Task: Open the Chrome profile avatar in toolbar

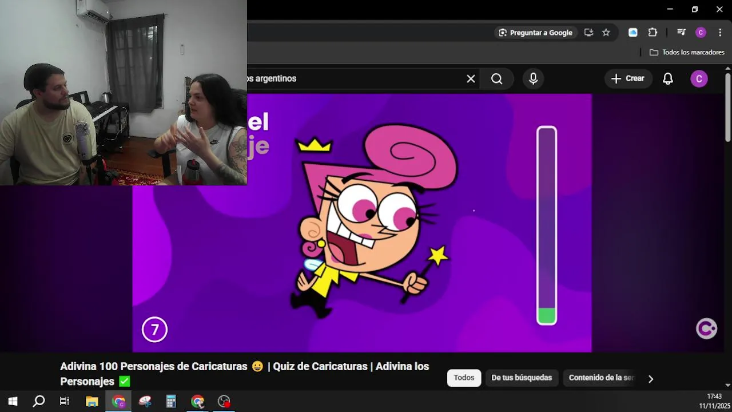Action: (x=701, y=33)
